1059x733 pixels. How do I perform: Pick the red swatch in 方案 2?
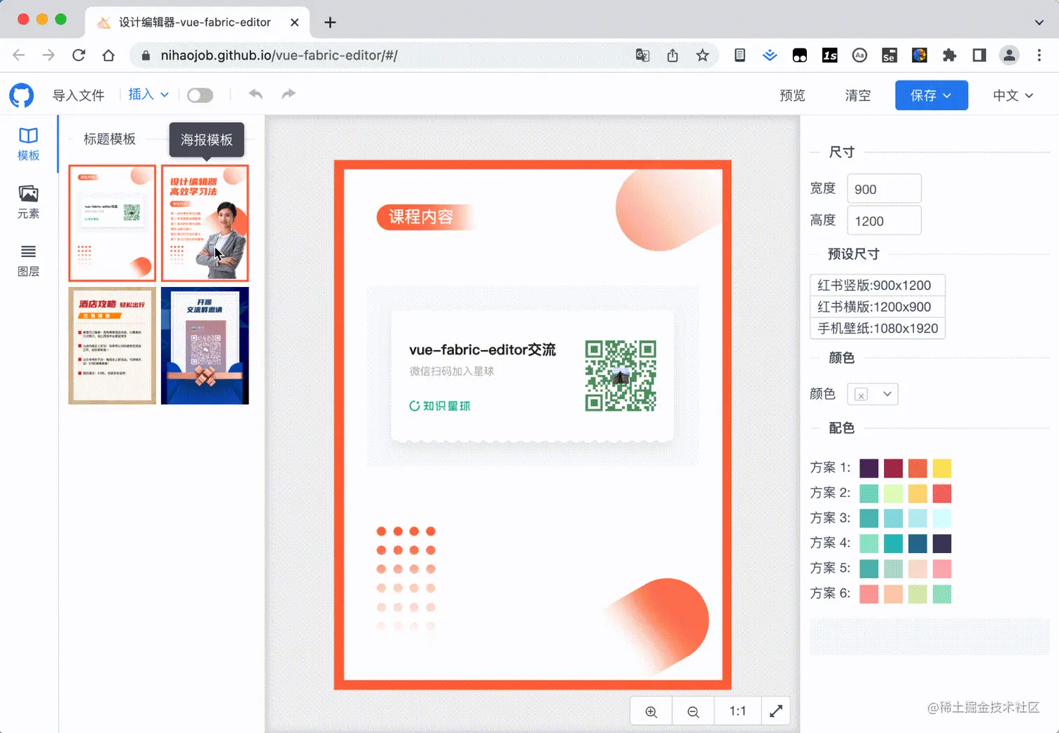click(942, 494)
